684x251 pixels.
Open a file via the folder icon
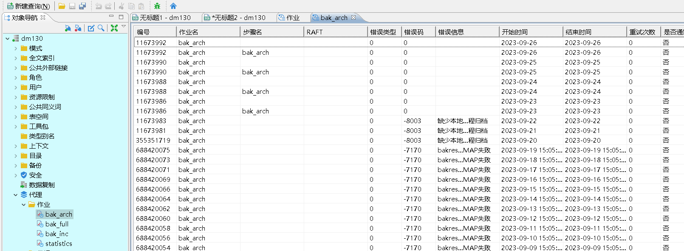tap(62, 6)
